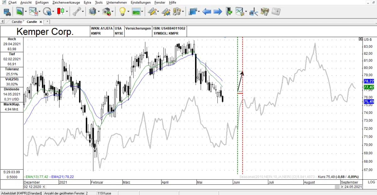Image resolution: width=377 pixels, height=195 pixels.
Task: Open the Einfügen menu
Action: click(42, 3)
